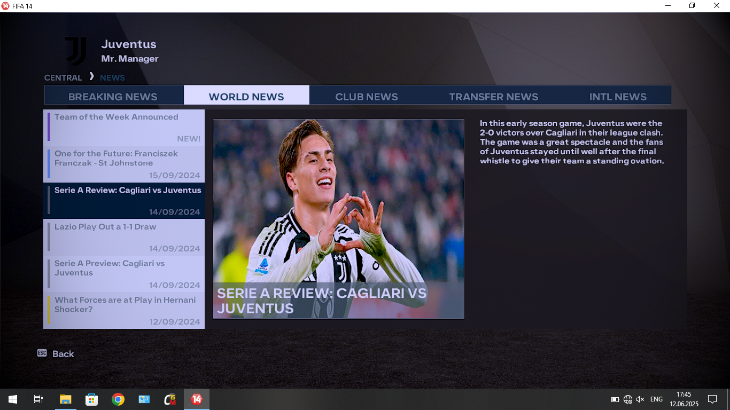730x410 pixels.
Task: Click the article text about the 2-0 victors
Action: pyautogui.click(x=572, y=141)
